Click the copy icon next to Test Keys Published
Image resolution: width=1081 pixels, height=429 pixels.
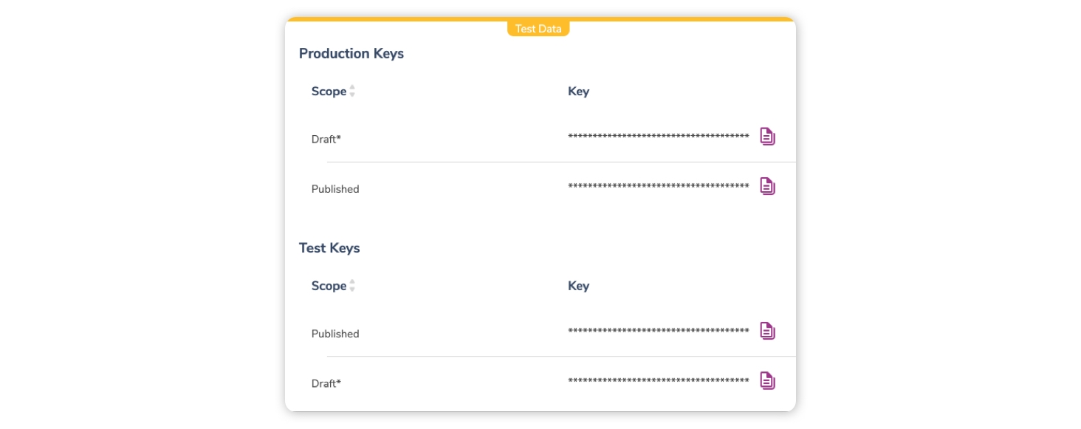[768, 331]
